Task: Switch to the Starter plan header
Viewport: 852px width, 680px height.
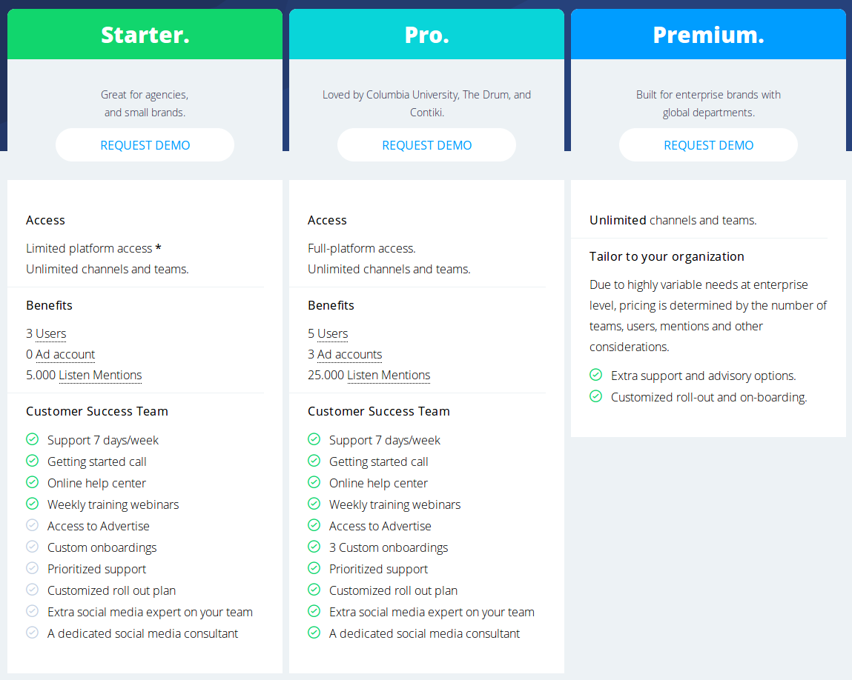Action: 145,33
